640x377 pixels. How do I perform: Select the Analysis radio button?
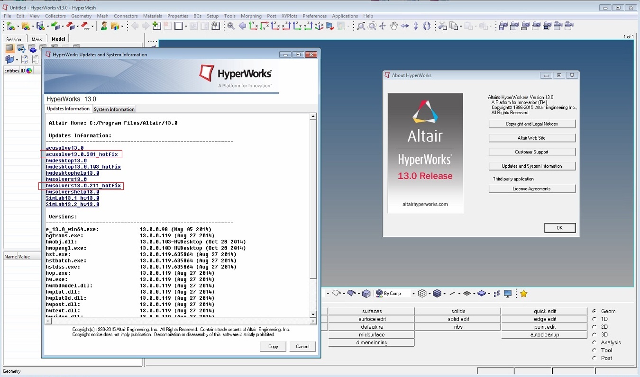tap(594, 342)
